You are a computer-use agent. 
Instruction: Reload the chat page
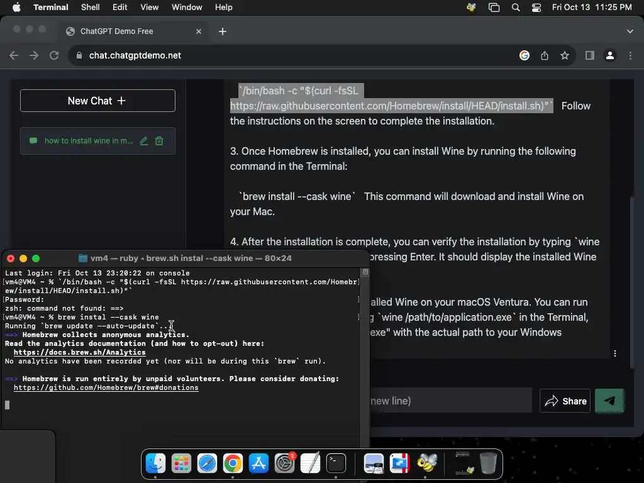(54, 55)
